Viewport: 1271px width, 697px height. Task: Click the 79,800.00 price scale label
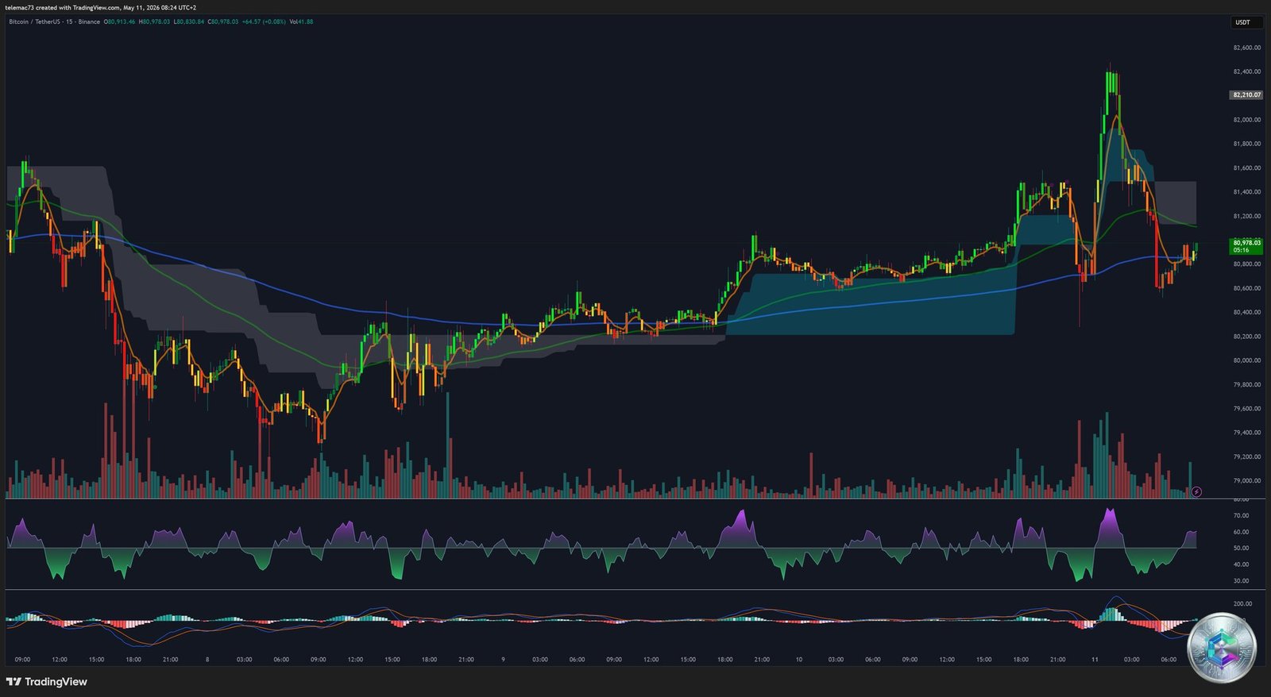(1246, 385)
